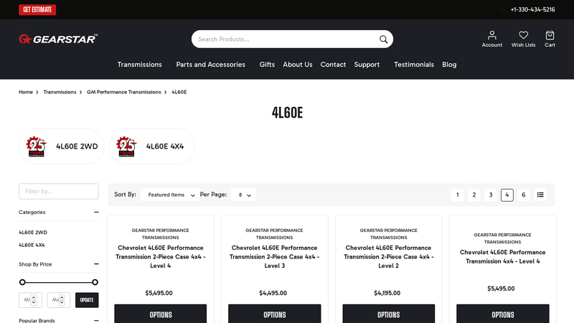Collapse the Popular Brands section
574x323 pixels.
coord(96,320)
